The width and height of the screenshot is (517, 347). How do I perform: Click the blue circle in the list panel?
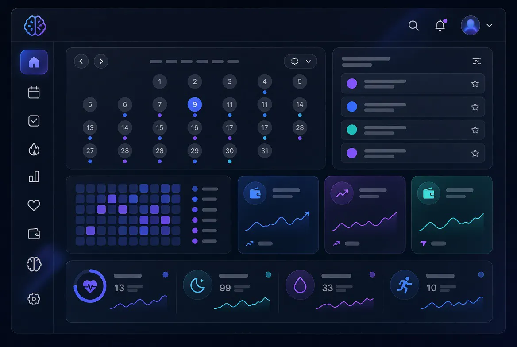click(352, 107)
